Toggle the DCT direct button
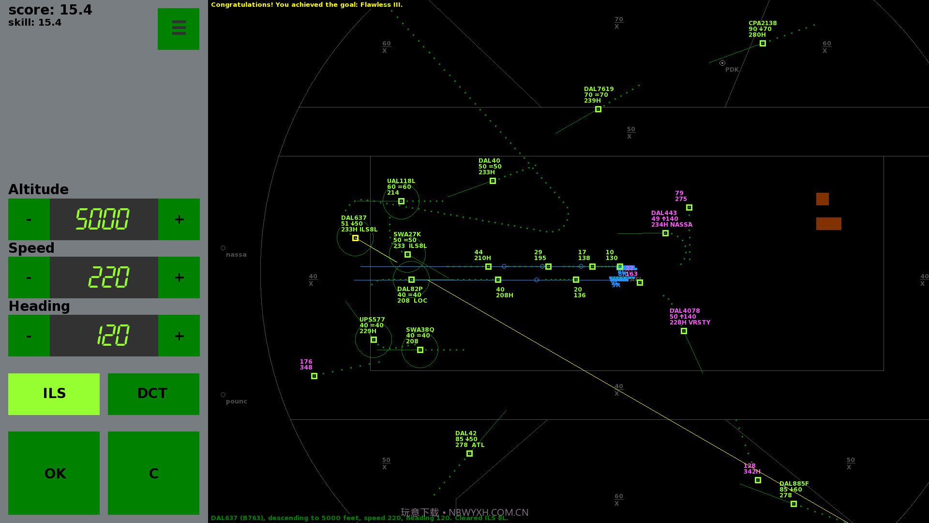The image size is (929, 523). pyautogui.click(x=153, y=394)
